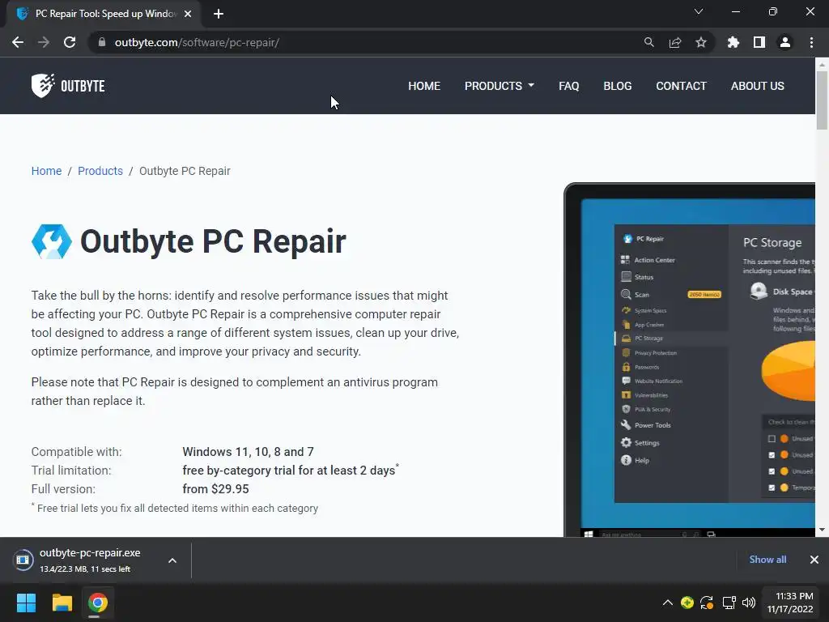Click the Home breadcrumb link
This screenshot has height=622, width=829.
46,171
